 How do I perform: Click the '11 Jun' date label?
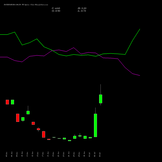pyautogui.click(x=27, y=154)
